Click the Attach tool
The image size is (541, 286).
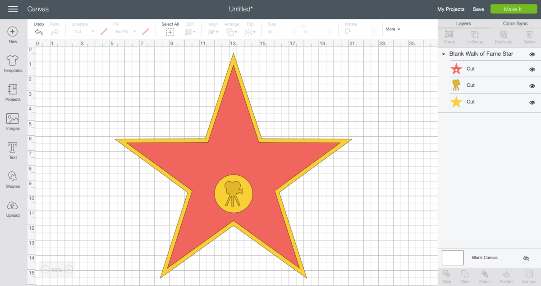pyautogui.click(x=485, y=277)
